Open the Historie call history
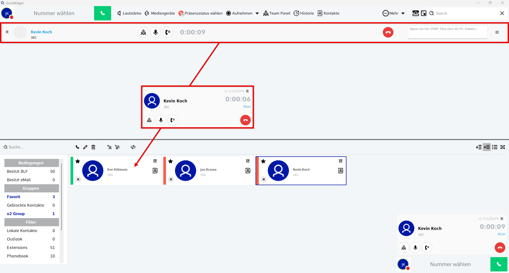The height and width of the screenshot is (273, 509). coord(304,13)
